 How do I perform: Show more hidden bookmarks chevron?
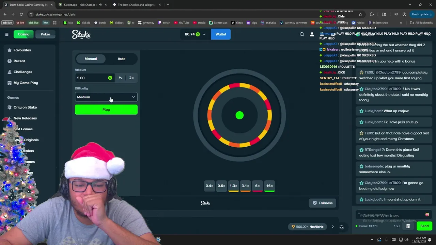tap(401, 23)
